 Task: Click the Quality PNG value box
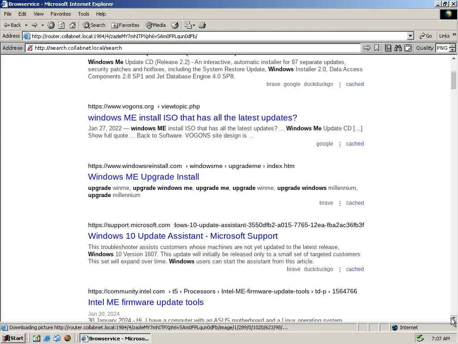coord(442,48)
